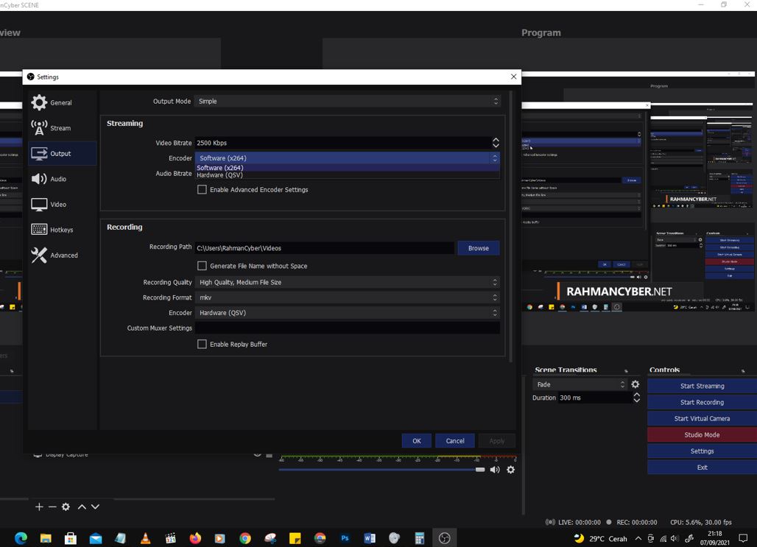The width and height of the screenshot is (757, 547).
Task: Select the Advanced settings section
Action: (63, 255)
